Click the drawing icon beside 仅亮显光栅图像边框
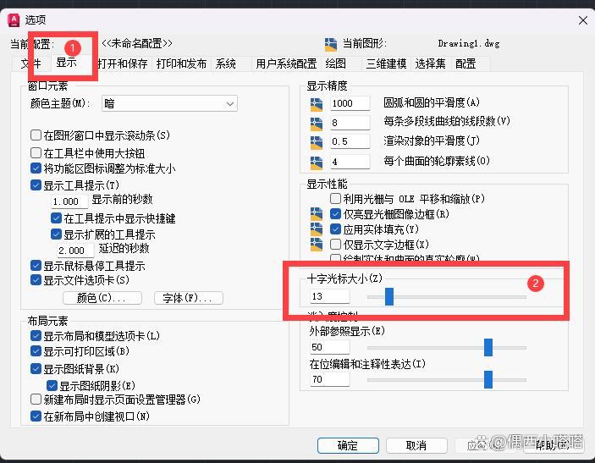595x463 pixels. coord(316,214)
